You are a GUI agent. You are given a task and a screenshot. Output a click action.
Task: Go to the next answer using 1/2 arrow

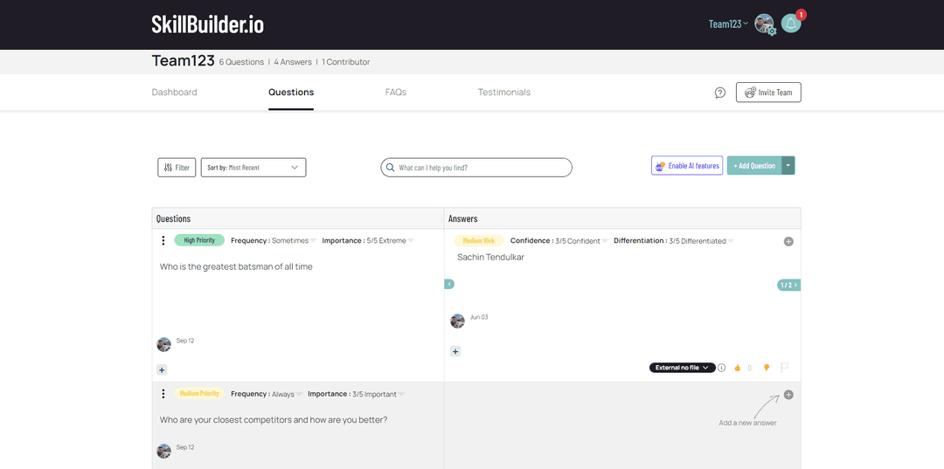[x=788, y=285]
